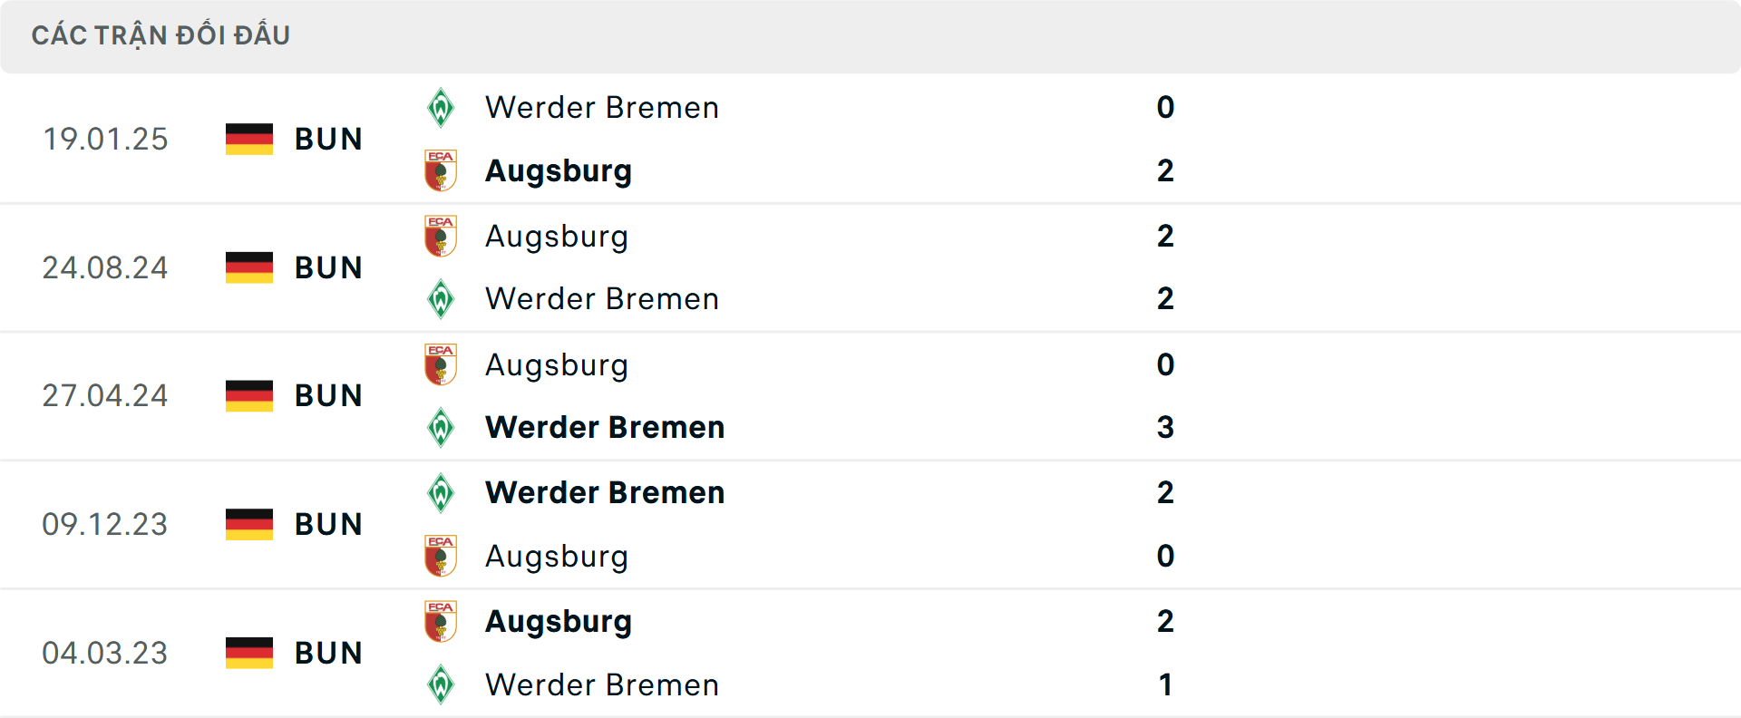Select the score 3 for Werder Bremen on 27.04.24
Image resolution: width=1741 pixels, height=718 pixels.
[1166, 428]
